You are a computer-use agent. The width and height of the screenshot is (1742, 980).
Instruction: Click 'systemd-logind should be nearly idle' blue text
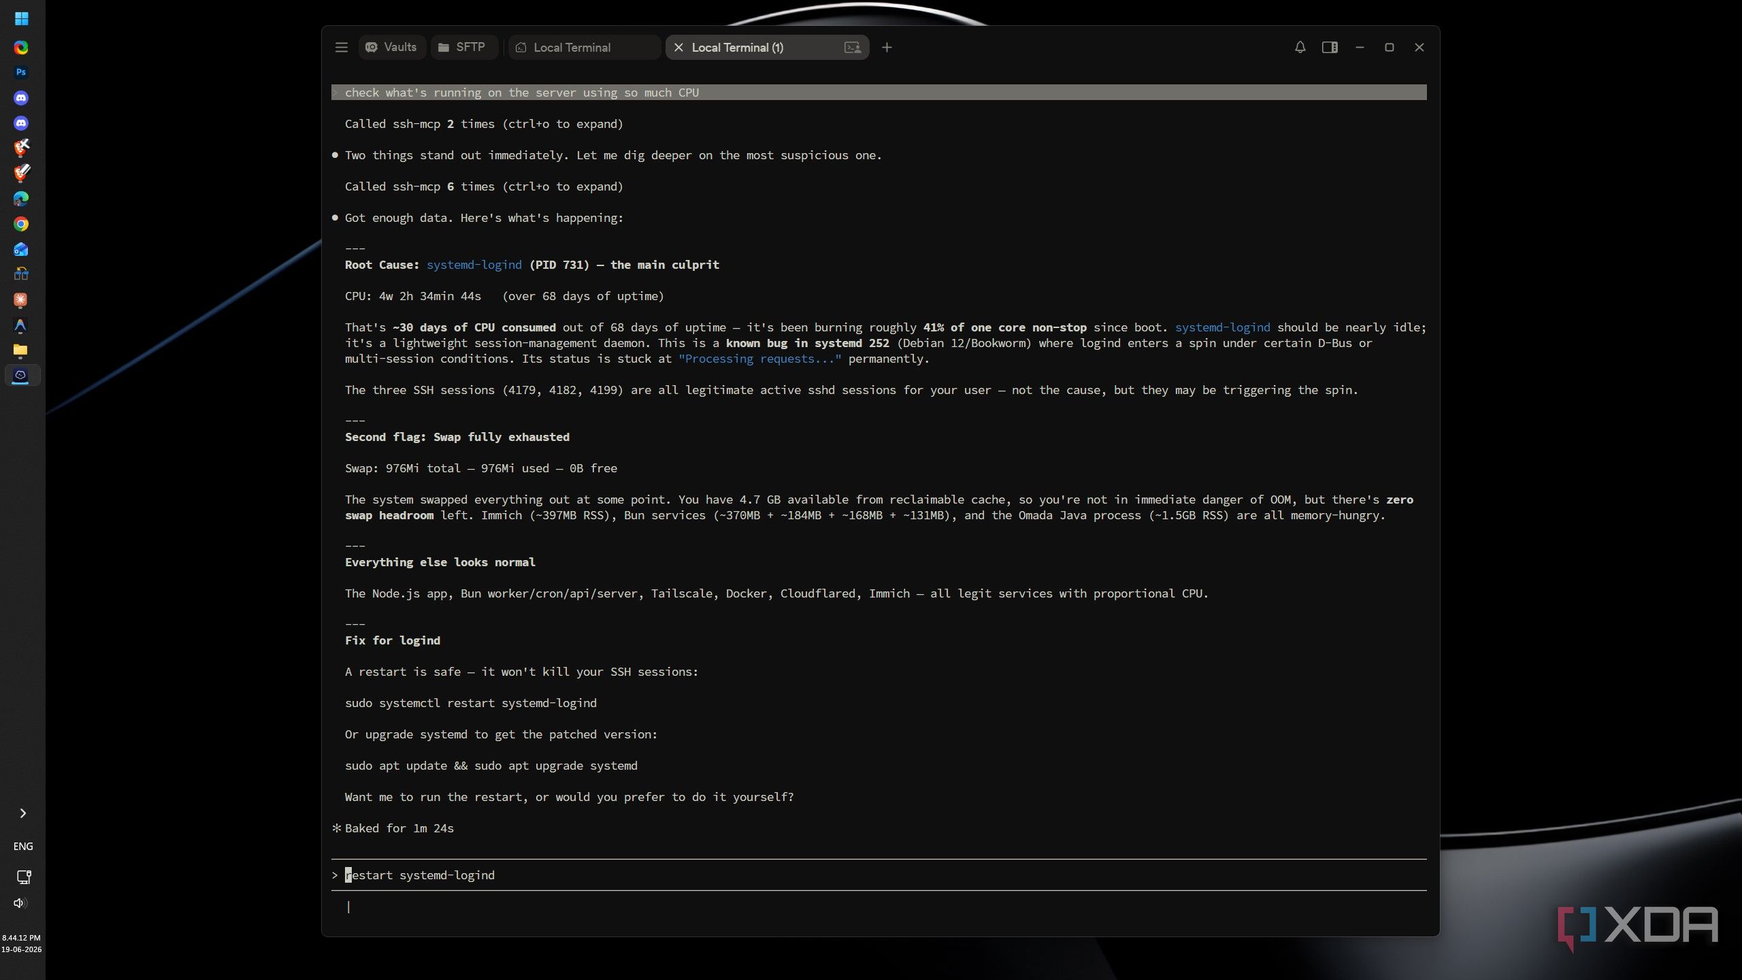(x=1222, y=327)
